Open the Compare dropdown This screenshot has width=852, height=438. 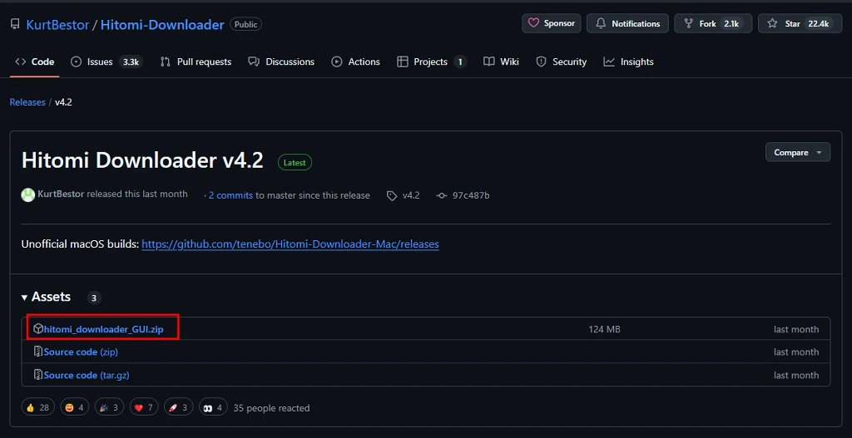pyautogui.click(x=798, y=153)
